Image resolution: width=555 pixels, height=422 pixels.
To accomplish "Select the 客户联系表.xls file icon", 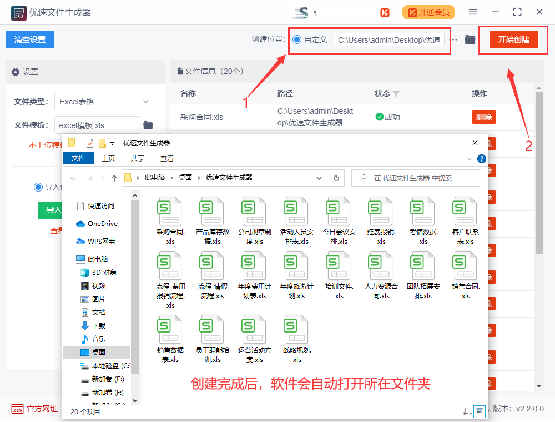I will click(x=465, y=212).
